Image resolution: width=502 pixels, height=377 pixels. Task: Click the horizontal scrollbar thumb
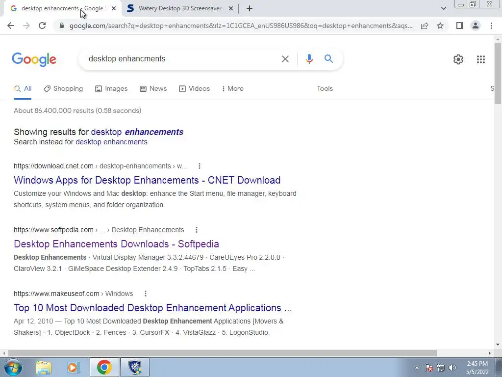(x=223, y=353)
